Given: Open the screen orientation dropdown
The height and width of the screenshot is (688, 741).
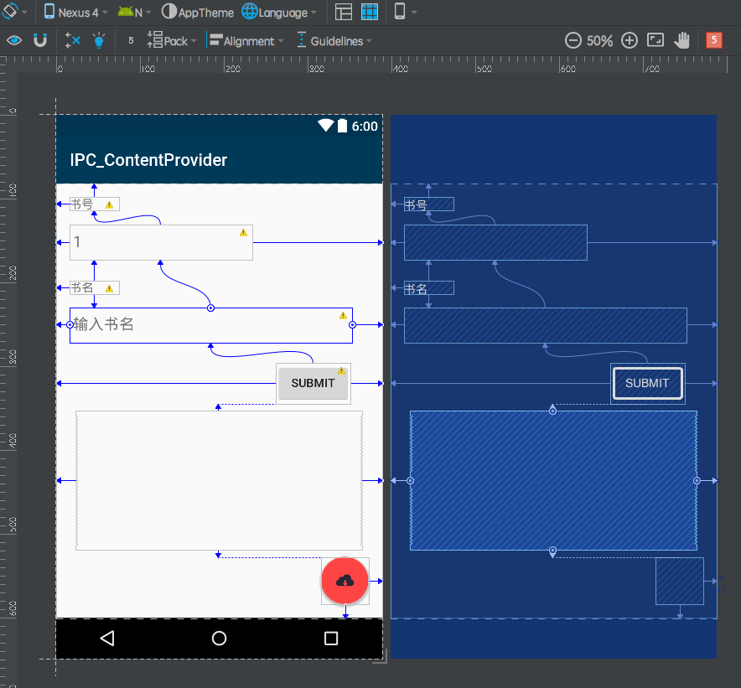Looking at the screenshot, I should pos(14,12).
